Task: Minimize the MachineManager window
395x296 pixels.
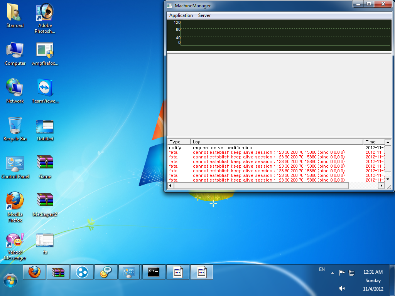Action: tap(358, 4)
